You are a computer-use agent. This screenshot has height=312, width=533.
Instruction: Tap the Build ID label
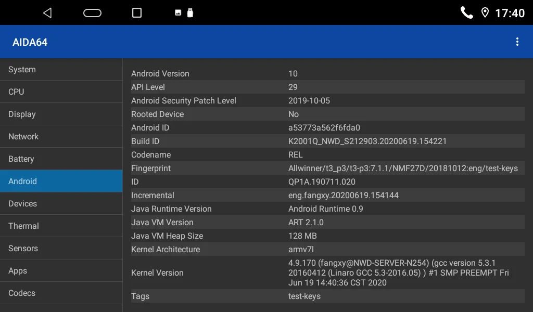(145, 141)
